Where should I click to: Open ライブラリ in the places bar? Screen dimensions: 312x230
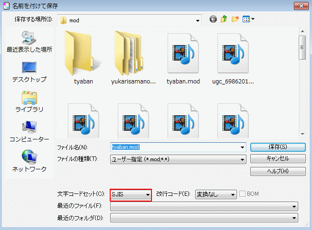pyautogui.click(x=29, y=101)
